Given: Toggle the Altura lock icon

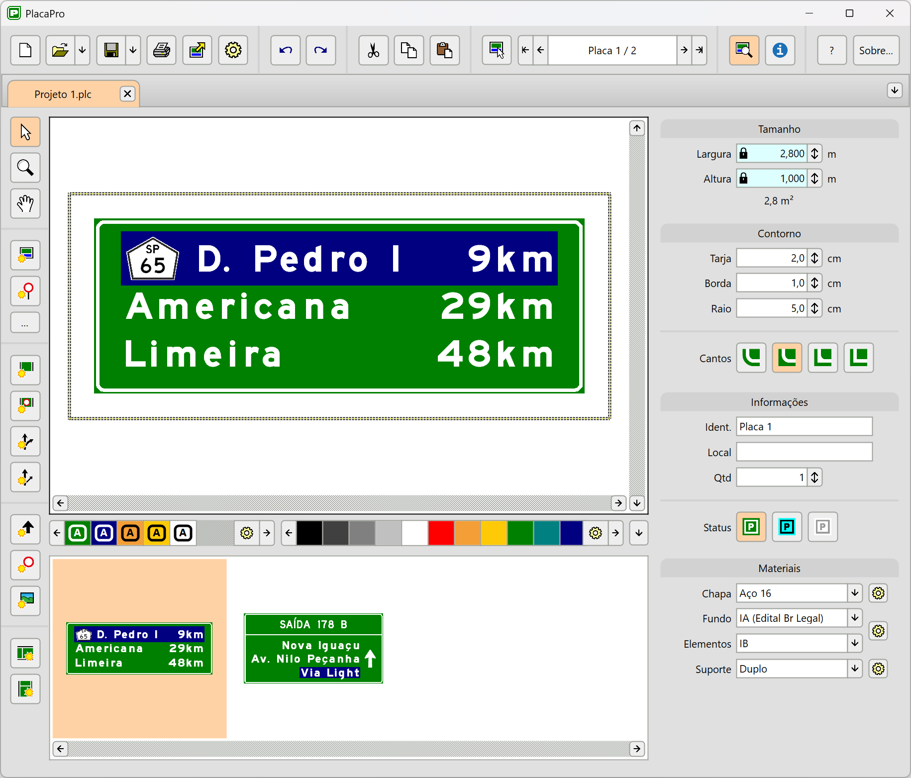Looking at the screenshot, I should click(743, 179).
